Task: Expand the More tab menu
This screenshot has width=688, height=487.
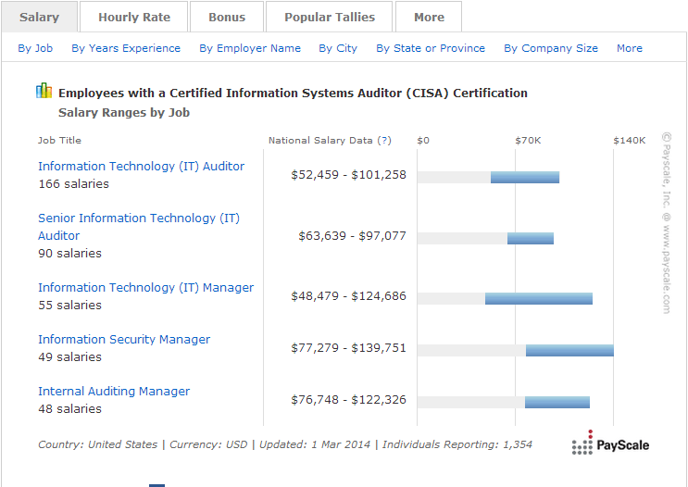Action: (429, 17)
